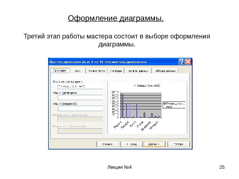Click the help question mark icon

(182, 62)
